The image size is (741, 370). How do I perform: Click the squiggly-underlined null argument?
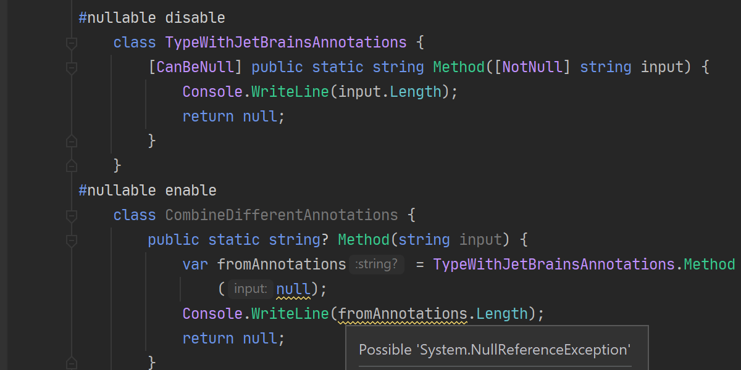coord(293,289)
